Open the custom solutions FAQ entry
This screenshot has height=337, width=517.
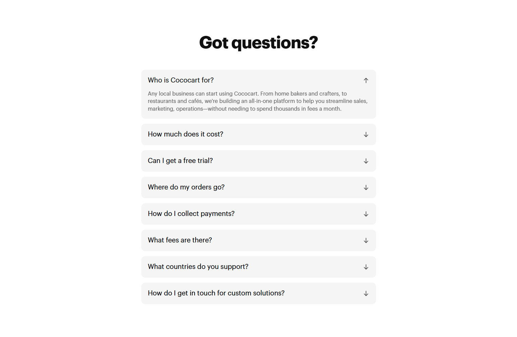[x=258, y=293]
